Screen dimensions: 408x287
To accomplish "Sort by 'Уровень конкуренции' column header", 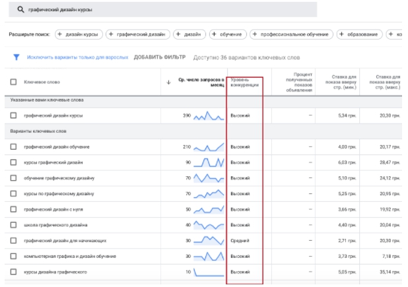I will pyautogui.click(x=244, y=82).
